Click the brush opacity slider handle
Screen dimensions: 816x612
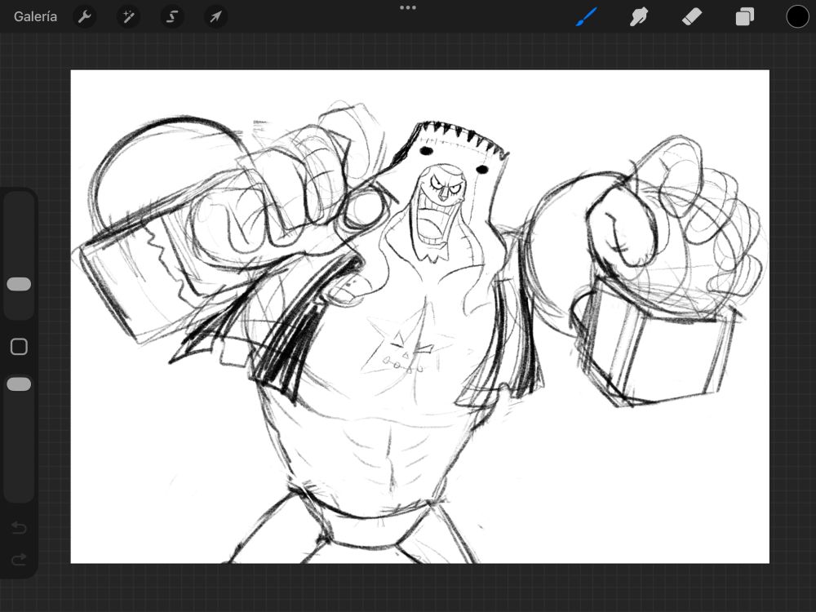click(x=20, y=384)
